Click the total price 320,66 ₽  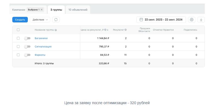(x=104, y=63)
